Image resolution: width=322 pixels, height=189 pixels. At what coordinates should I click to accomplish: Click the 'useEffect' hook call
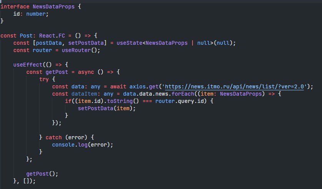pos(28,65)
